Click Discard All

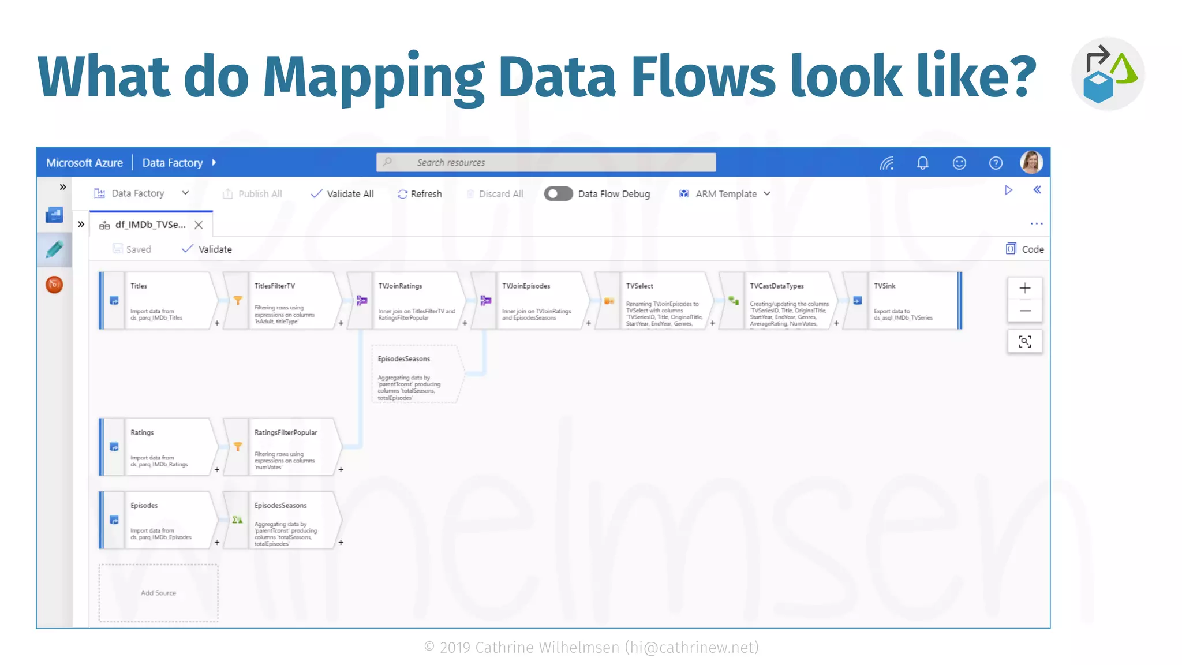495,194
